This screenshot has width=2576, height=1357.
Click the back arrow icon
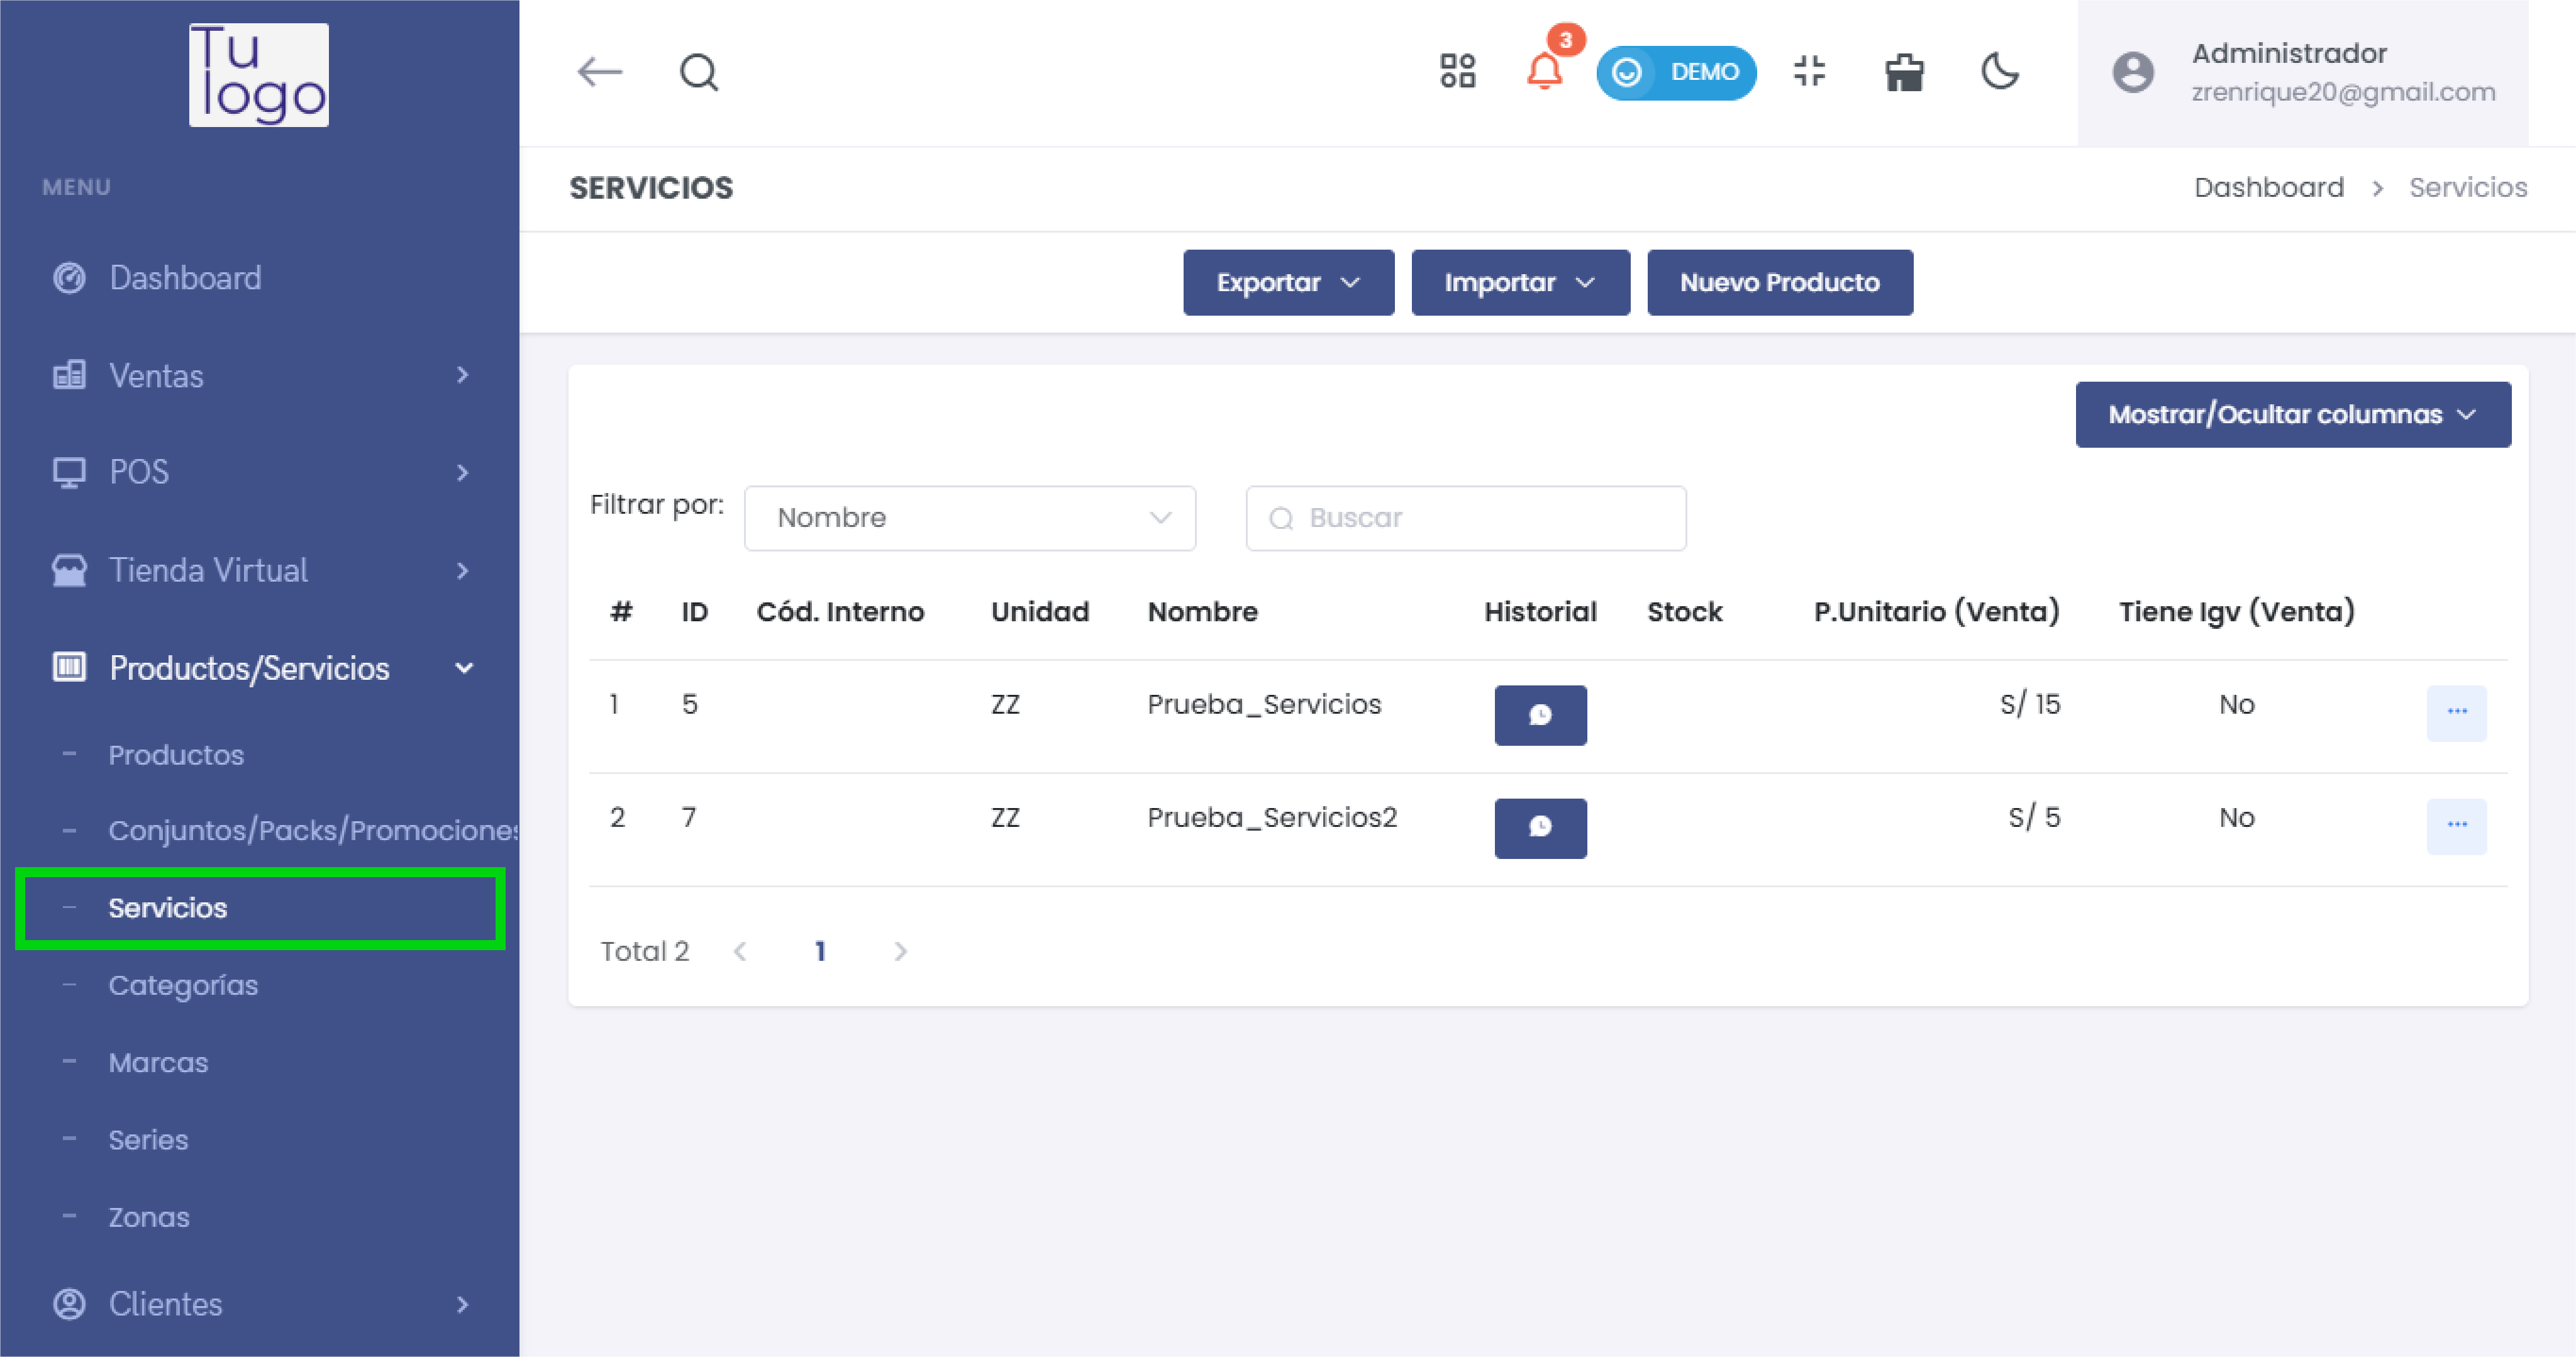point(600,72)
